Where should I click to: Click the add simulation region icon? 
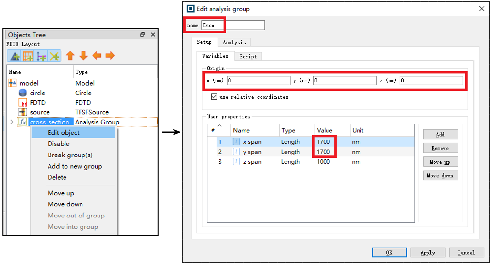pyautogui.click(x=28, y=56)
